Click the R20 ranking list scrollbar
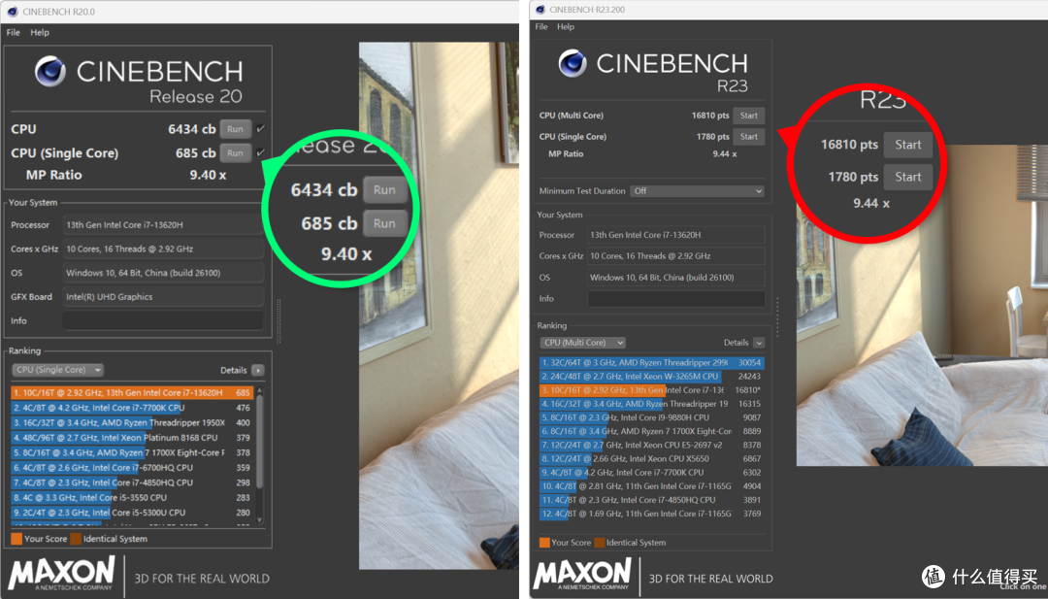Image resolution: width=1048 pixels, height=599 pixels. 259,441
